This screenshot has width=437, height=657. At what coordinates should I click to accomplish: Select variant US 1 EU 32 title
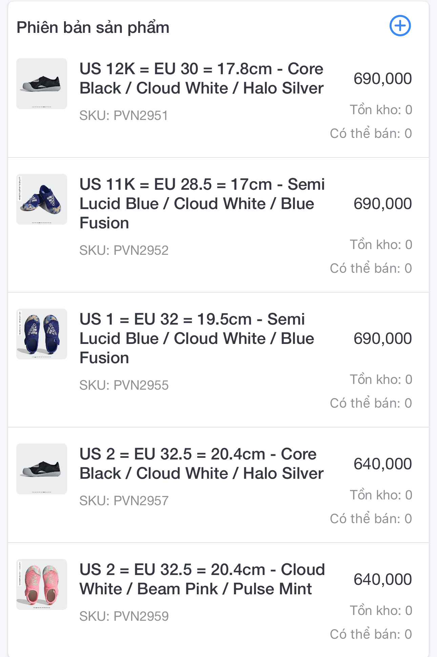(x=197, y=338)
